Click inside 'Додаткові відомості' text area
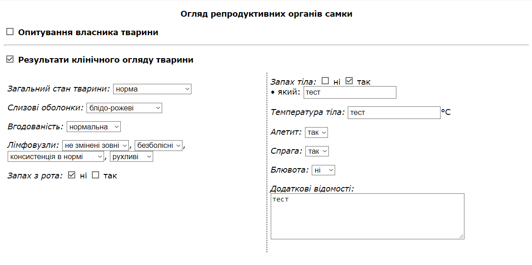This screenshot has height=265, width=532. click(367, 216)
